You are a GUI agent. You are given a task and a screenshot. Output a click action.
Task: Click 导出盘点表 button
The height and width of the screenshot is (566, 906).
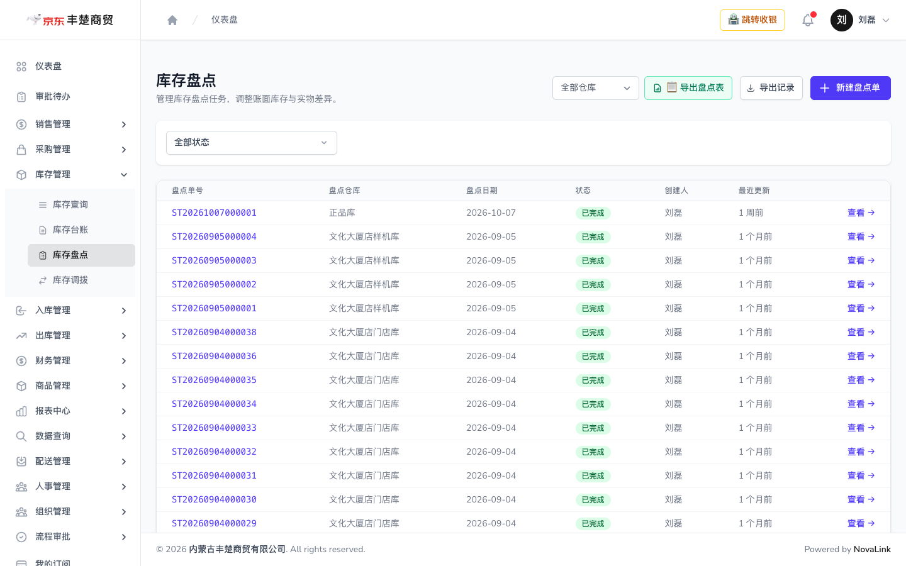click(688, 88)
